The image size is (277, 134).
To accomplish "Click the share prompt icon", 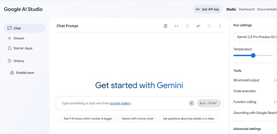I will 187,26.
